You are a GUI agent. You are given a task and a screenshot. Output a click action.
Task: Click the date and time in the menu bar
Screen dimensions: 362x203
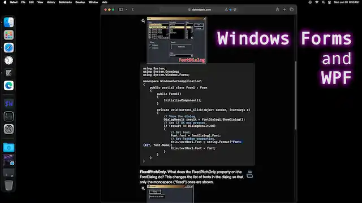point(346,2)
